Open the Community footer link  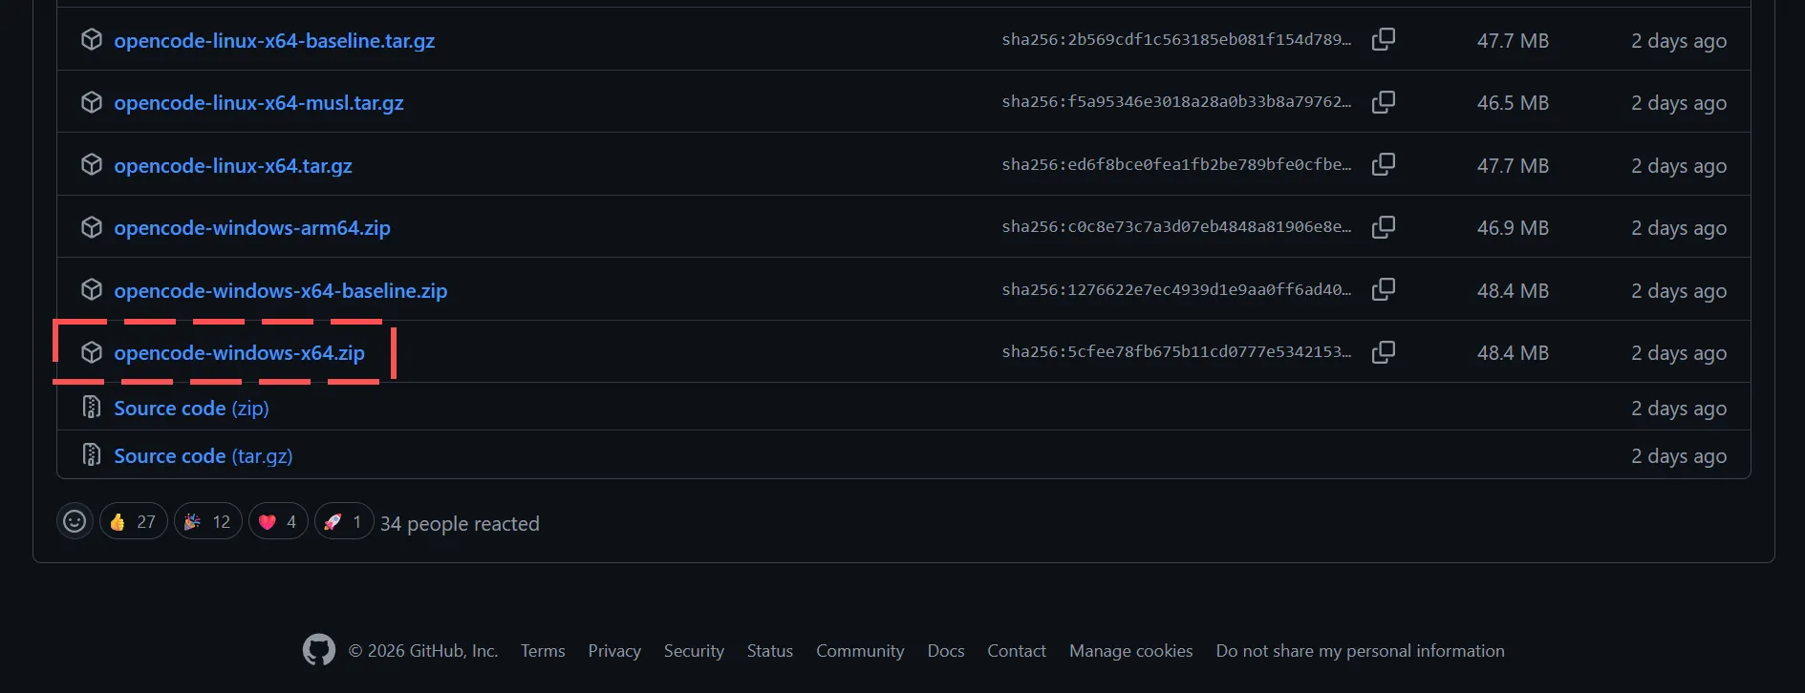point(860,651)
